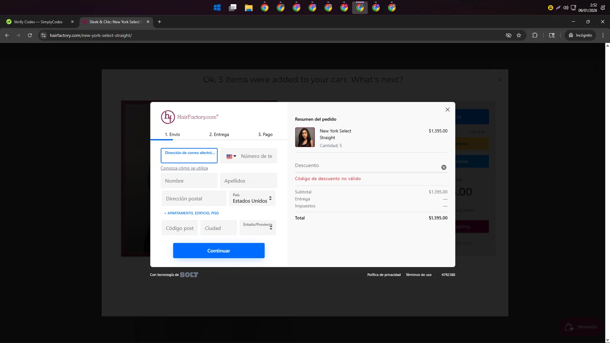Screen dimensions: 610x343
Task: Open the País Estados Unidos dropdown
Action: (x=252, y=198)
